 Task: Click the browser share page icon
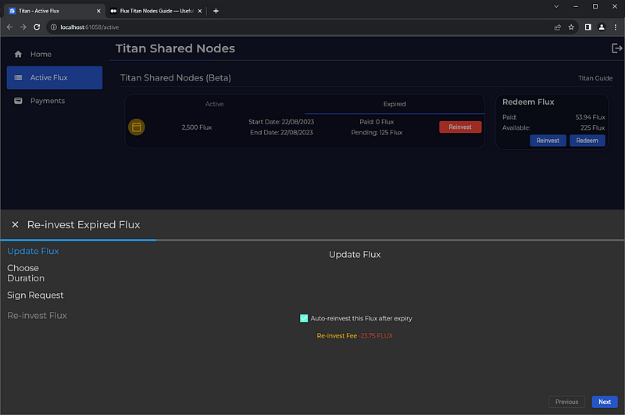556,27
